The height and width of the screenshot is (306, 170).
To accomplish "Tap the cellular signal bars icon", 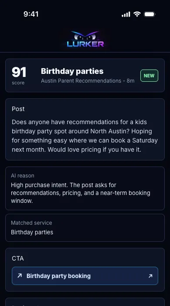I will (x=126, y=14).
